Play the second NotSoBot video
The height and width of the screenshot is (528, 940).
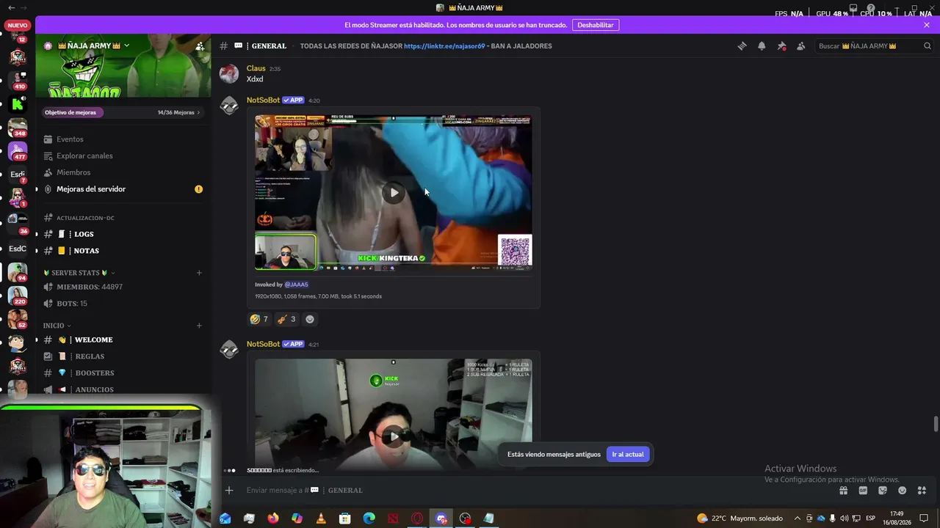394,436
